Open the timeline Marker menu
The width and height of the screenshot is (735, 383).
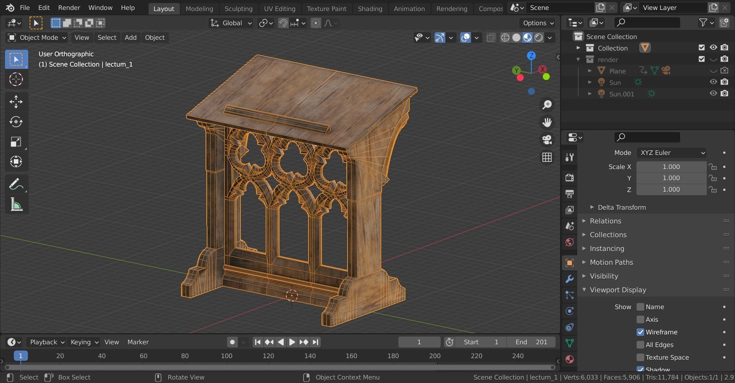[138, 342]
